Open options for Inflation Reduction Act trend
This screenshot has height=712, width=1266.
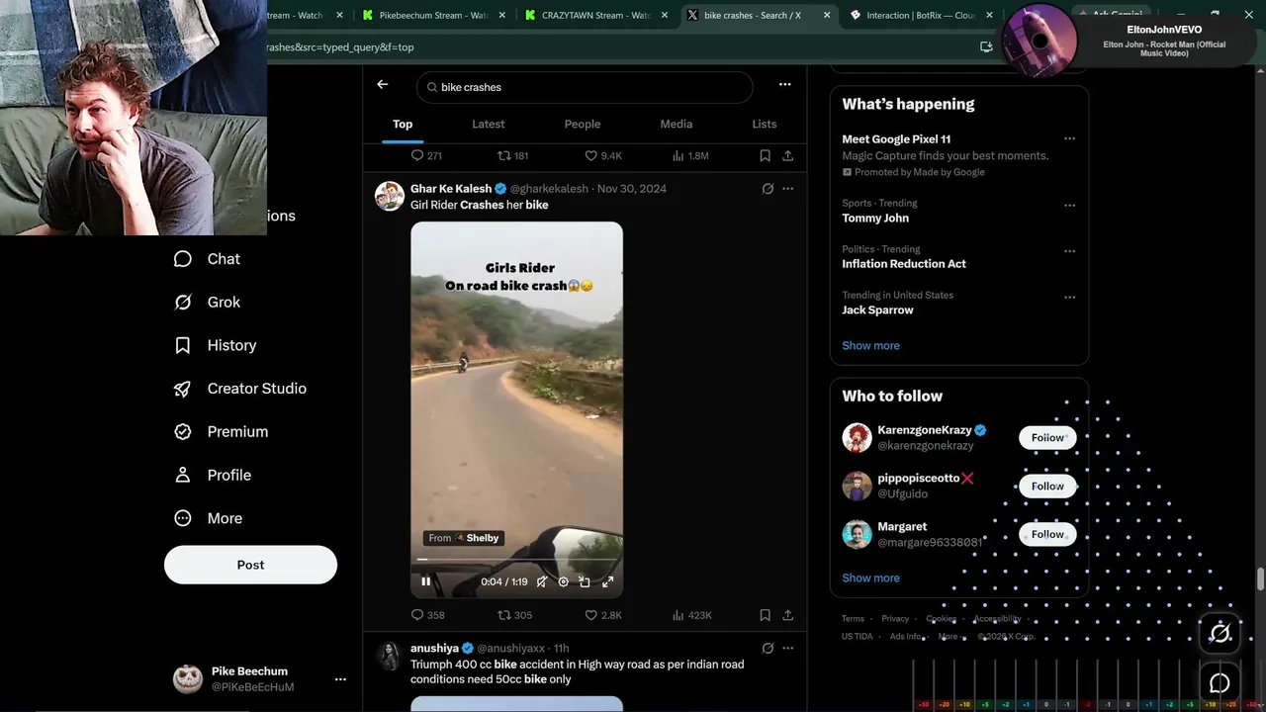[x=1069, y=251]
